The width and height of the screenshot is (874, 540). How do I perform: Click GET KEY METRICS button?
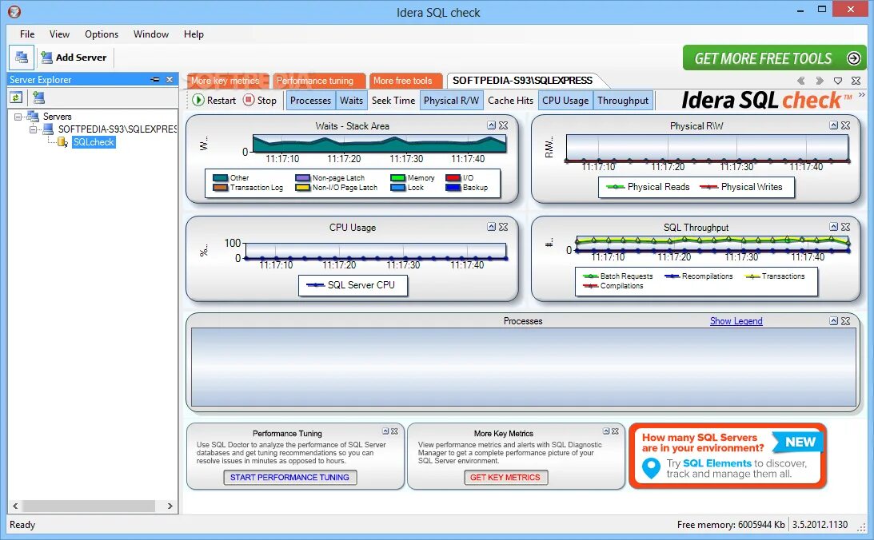pyautogui.click(x=505, y=478)
